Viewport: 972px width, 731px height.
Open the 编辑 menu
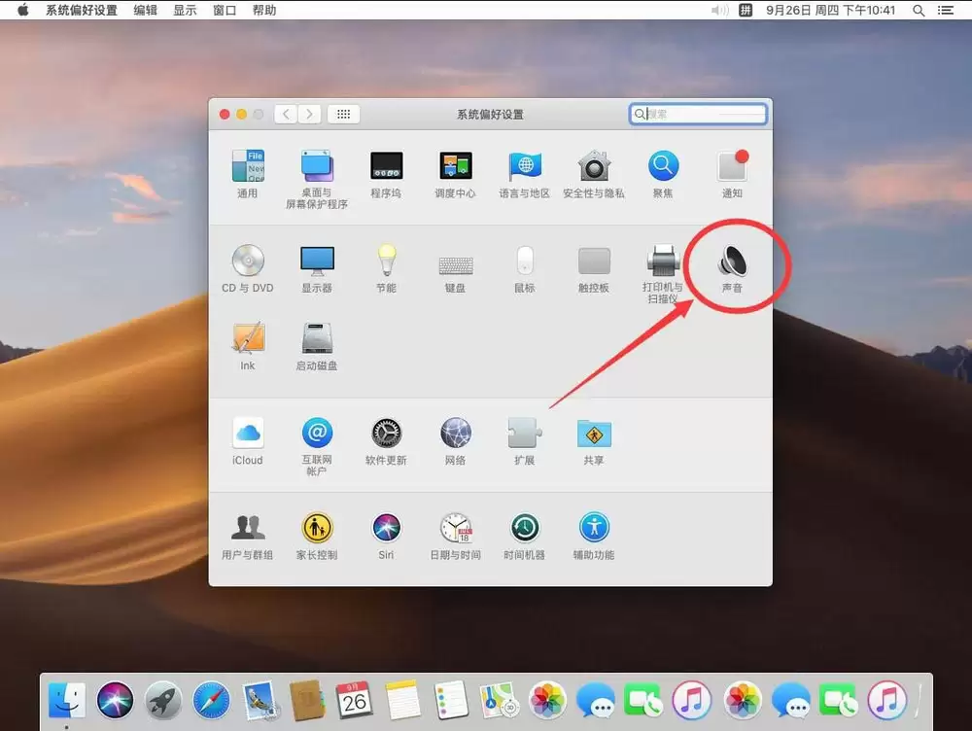145,10
